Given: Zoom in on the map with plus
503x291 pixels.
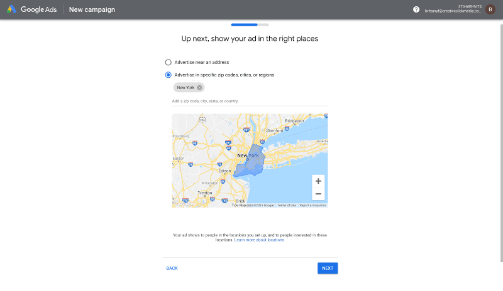Looking at the screenshot, I should [318, 181].
